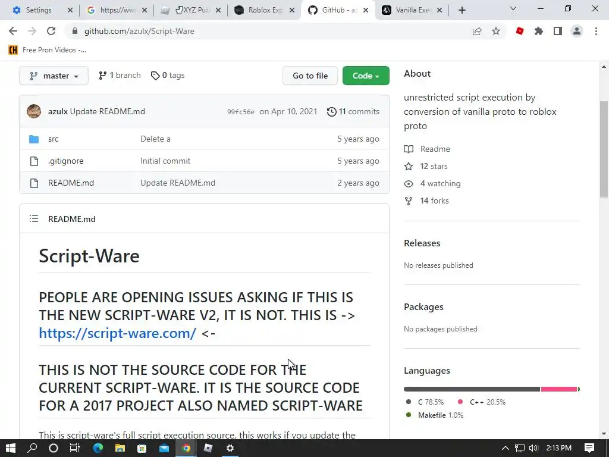
Task: Click the Script-Ware README heading
Action: (x=89, y=256)
